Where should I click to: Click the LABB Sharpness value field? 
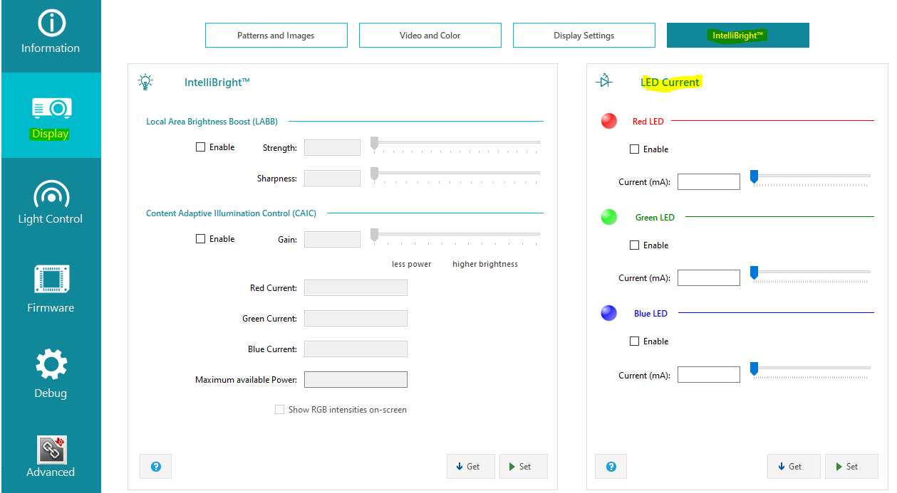coord(332,179)
